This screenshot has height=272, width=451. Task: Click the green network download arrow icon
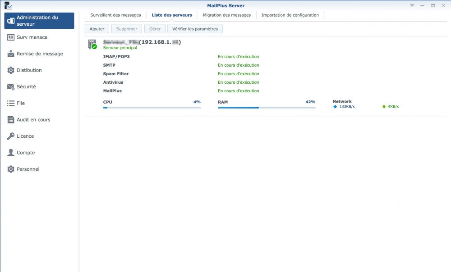[384, 107]
